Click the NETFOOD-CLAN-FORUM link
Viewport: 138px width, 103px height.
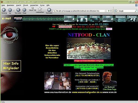click(87, 88)
